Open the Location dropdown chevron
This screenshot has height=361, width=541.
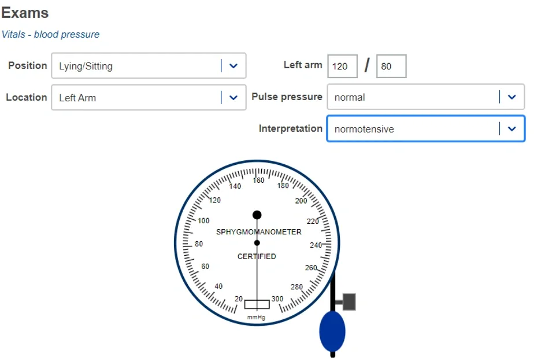tap(234, 98)
